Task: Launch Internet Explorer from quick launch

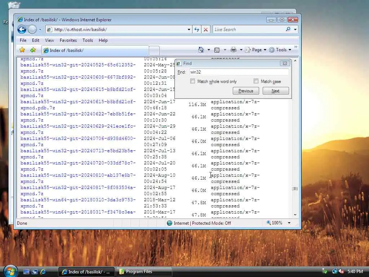Action: point(43,272)
